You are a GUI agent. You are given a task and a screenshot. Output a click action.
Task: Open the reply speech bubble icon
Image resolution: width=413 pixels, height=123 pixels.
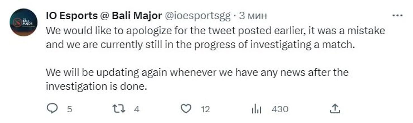52,109
